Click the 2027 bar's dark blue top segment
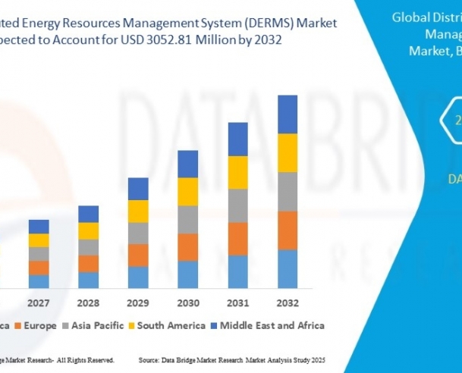The width and height of the screenshot is (462, 373). 39,227
